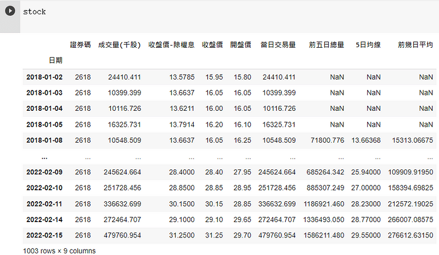Click the 2018-01-08 row index
Screen dimensions: 439x255
point(44,140)
